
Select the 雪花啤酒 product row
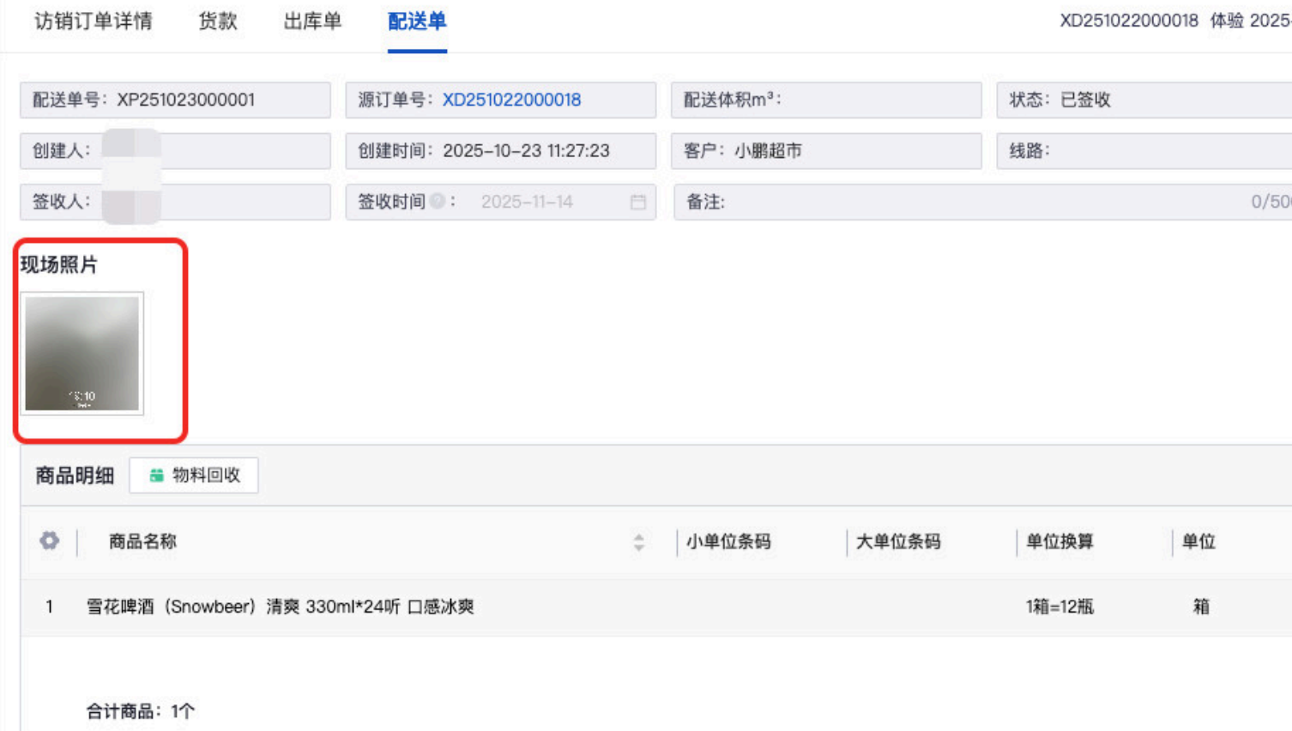(280, 607)
